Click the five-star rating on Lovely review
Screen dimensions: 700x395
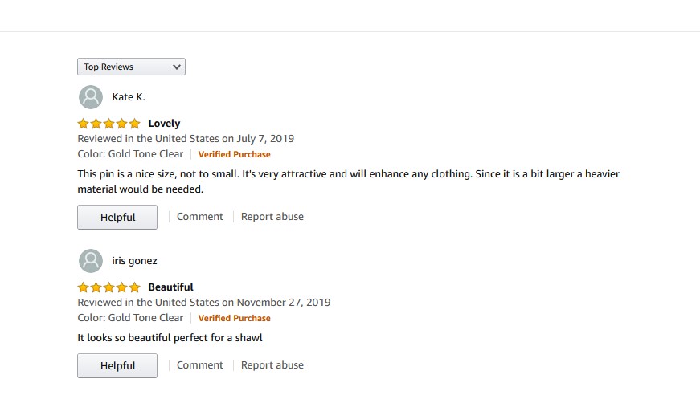(x=108, y=124)
